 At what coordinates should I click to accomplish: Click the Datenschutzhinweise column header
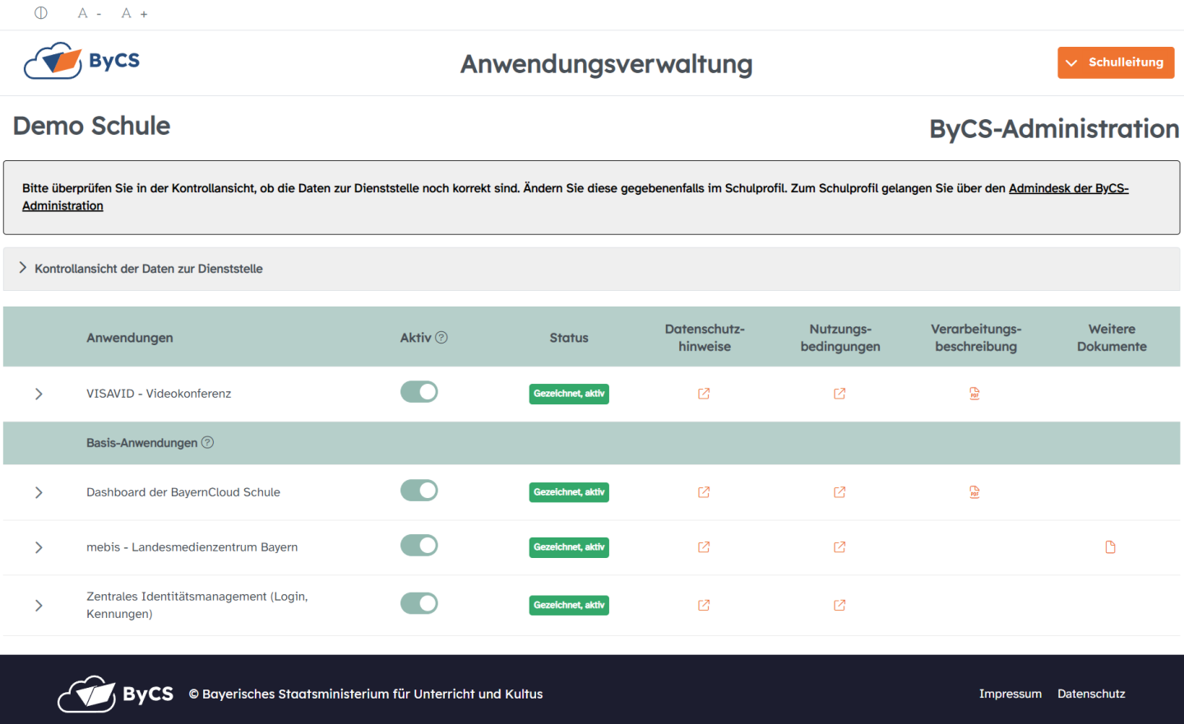pos(705,338)
